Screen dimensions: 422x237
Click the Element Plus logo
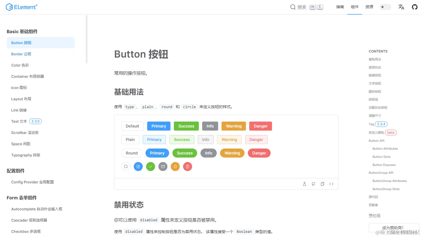pyautogui.click(x=22, y=7)
